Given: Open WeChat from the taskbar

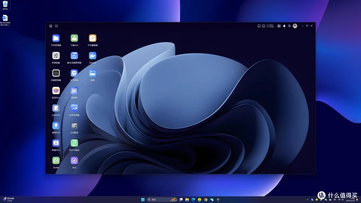Looking at the screenshot, I should click(212, 200).
